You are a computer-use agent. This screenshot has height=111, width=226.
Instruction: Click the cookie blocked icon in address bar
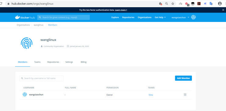[x=161, y=4]
